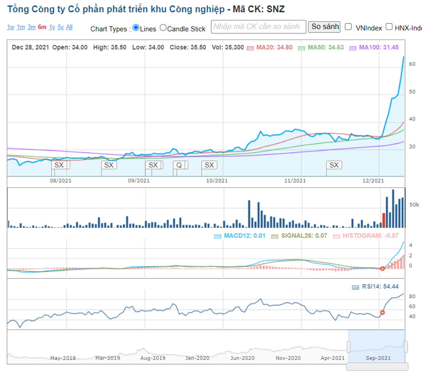Click the MA20 red legend swatch

(x=250, y=48)
